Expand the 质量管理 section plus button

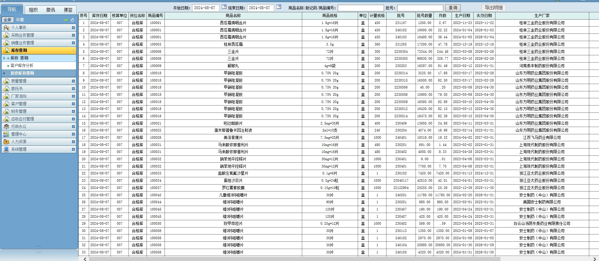coord(73,81)
